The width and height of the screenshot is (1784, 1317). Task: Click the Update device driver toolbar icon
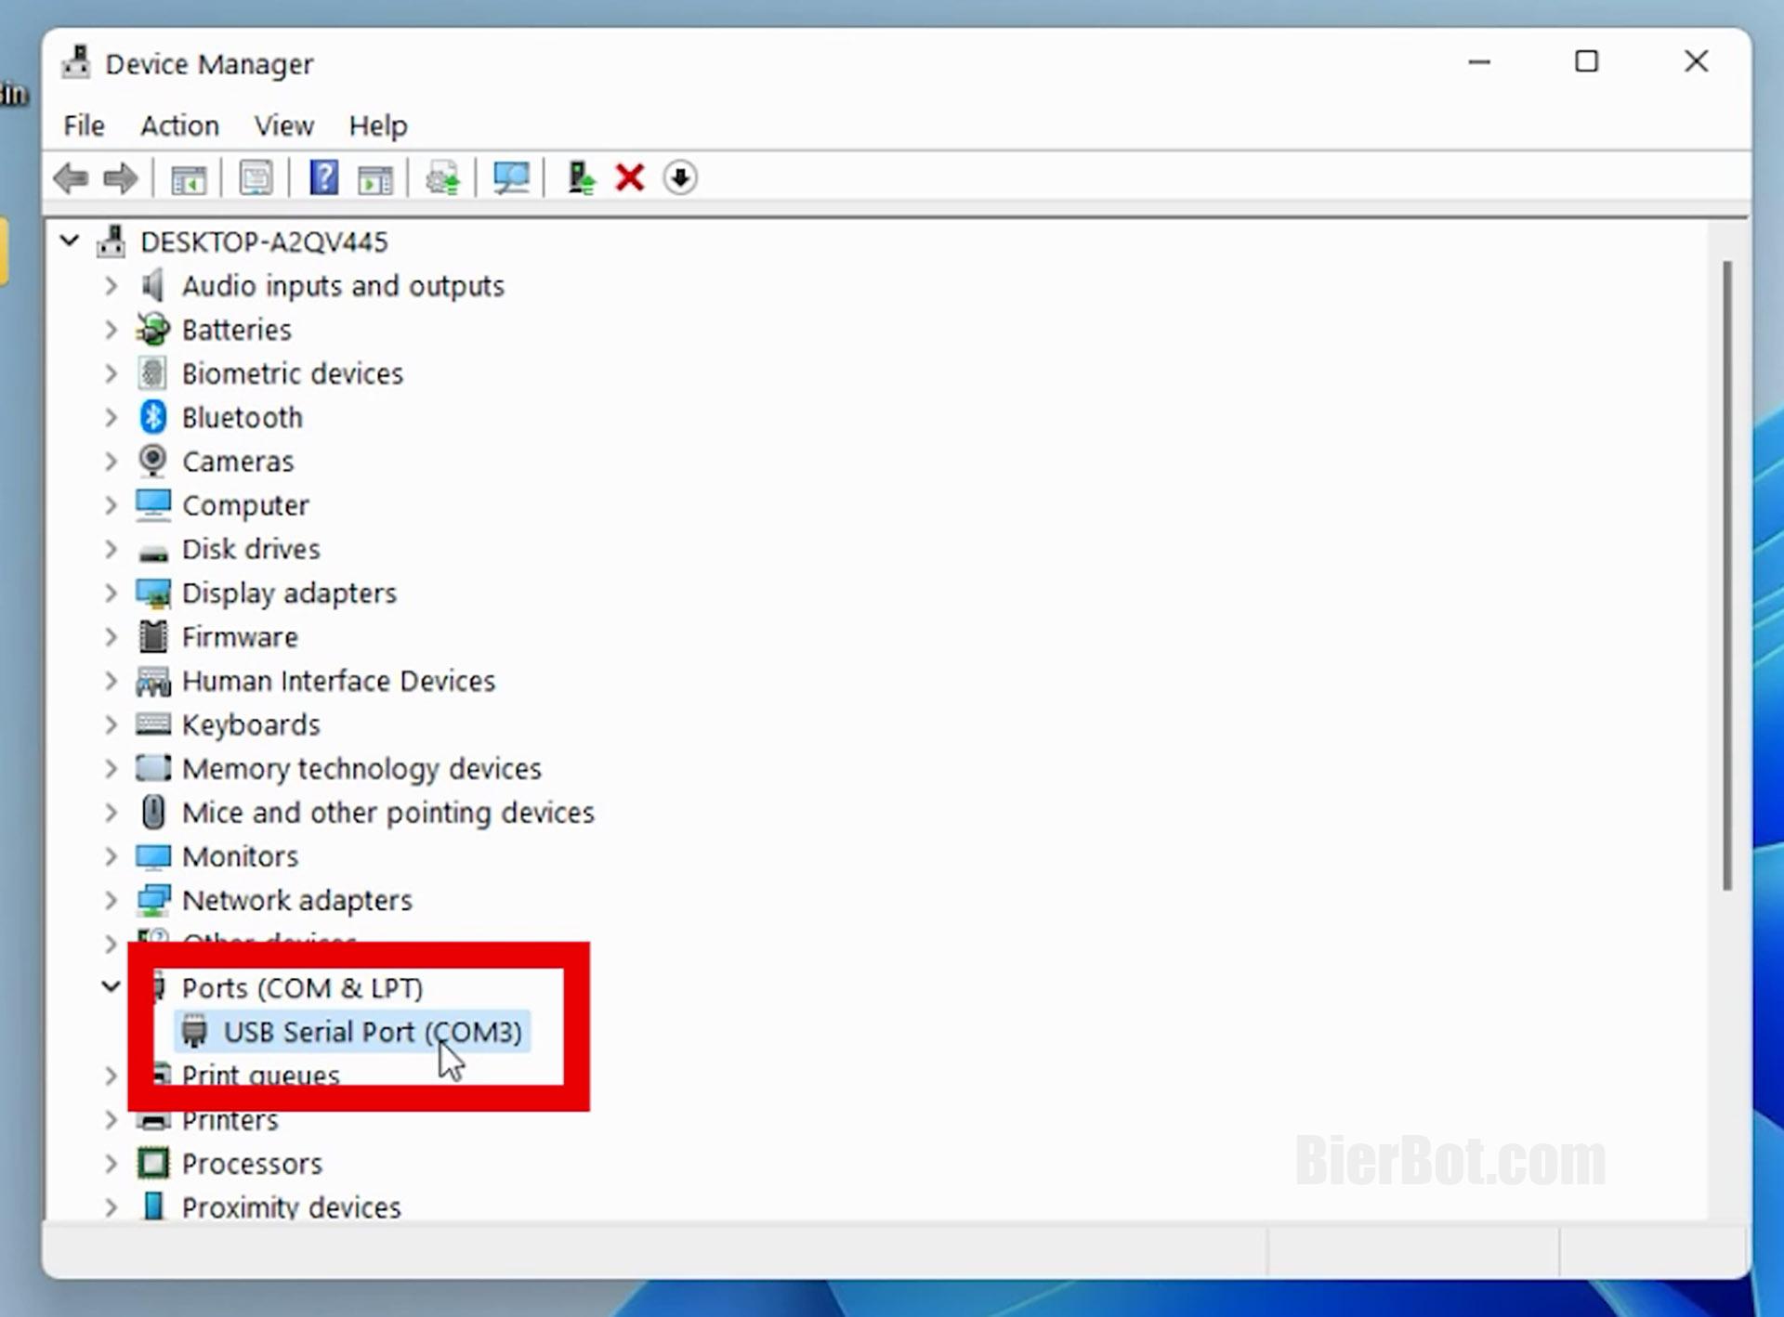click(x=443, y=177)
